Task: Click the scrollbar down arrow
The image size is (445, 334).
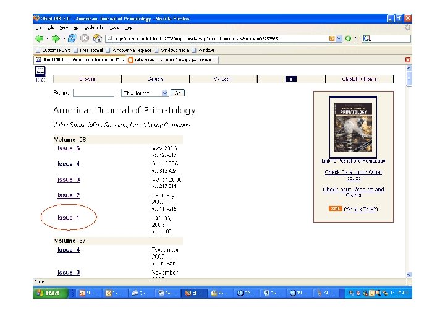Action: [x=409, y=275]
